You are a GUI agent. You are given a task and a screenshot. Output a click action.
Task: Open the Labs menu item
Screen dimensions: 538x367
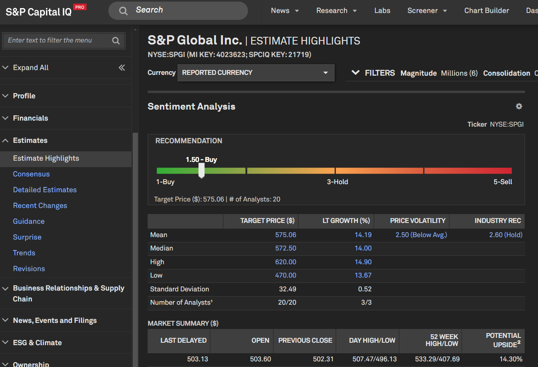[x=382, y=11]
